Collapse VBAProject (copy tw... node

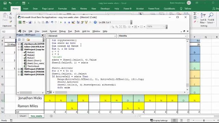(19, 50)
